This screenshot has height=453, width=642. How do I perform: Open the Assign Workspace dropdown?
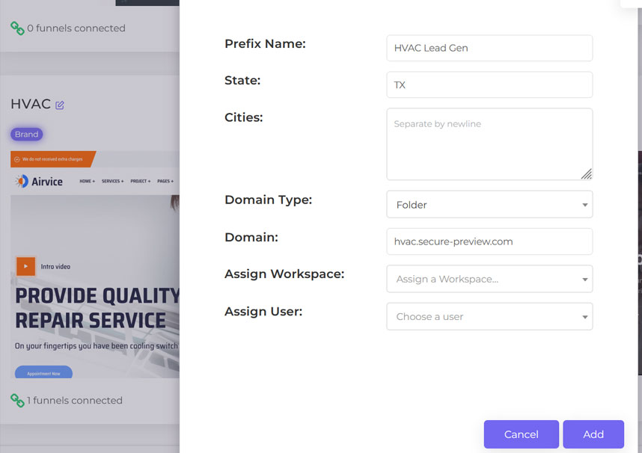[x=489, y=279]
